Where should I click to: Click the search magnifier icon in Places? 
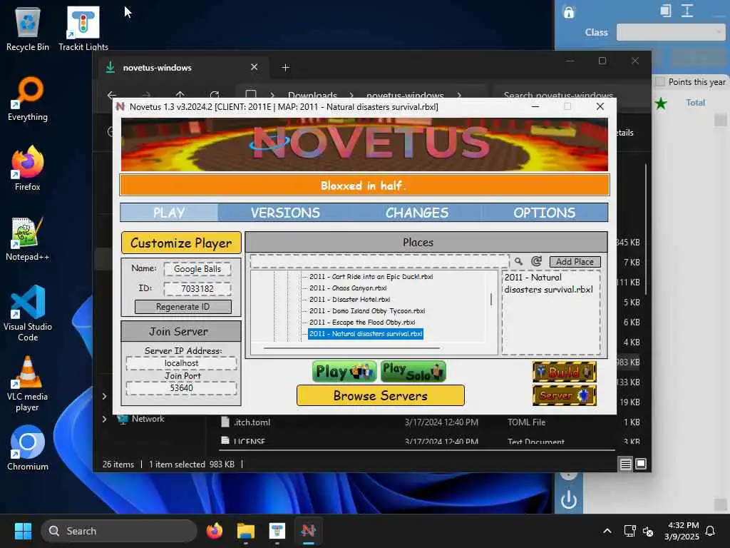tap(518, 261)
